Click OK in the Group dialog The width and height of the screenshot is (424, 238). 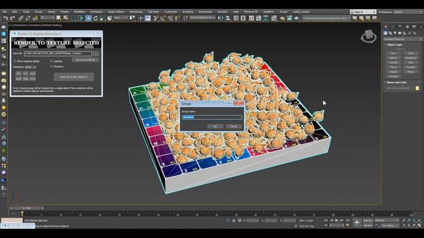click(x=215, y=126)
